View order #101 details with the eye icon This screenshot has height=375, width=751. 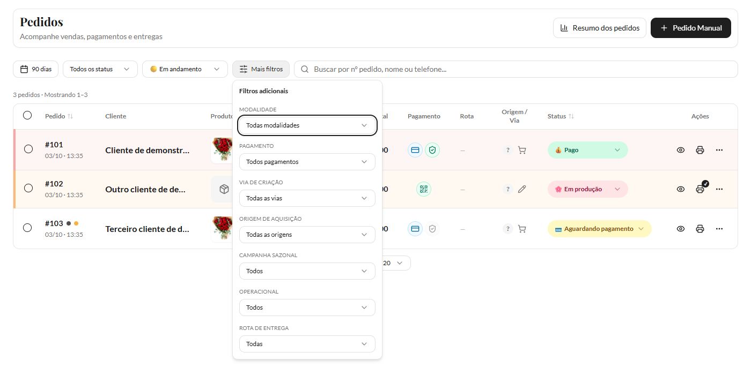point(681,150)
